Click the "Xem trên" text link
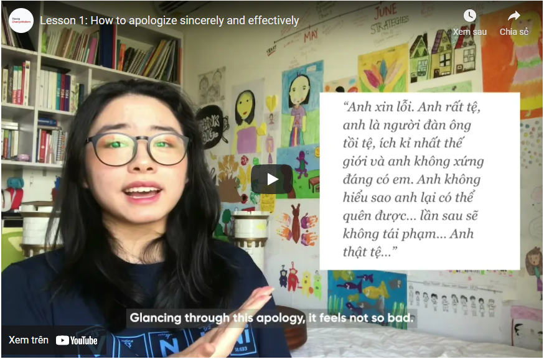The width and height of the screenshot is (544, 359). click(29, 340)
